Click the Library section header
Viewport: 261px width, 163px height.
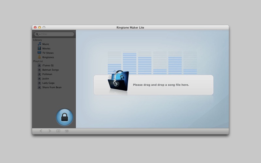click(38, 40)
